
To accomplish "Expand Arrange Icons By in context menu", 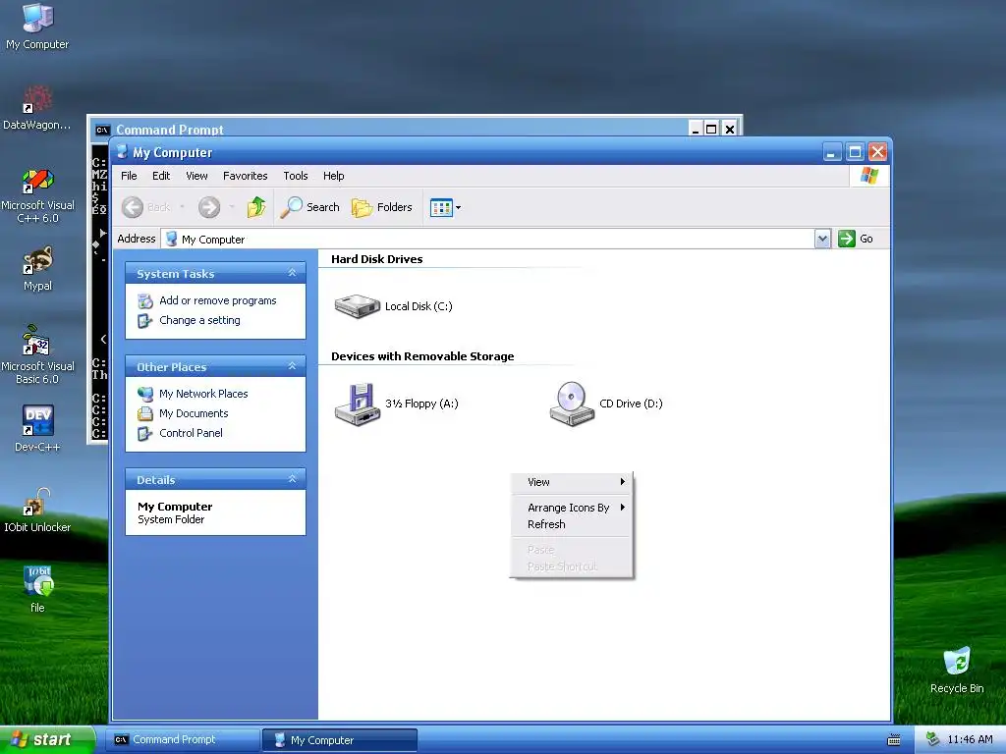I will (571, 508).
